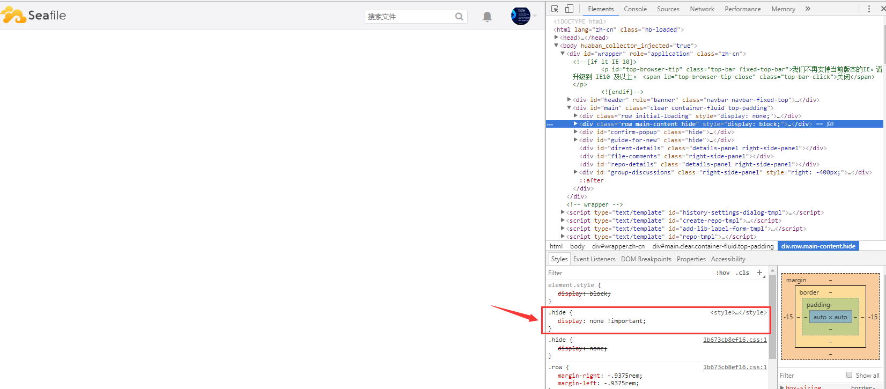
Task: Expand the div#header node
Action: tap(569, 100)
